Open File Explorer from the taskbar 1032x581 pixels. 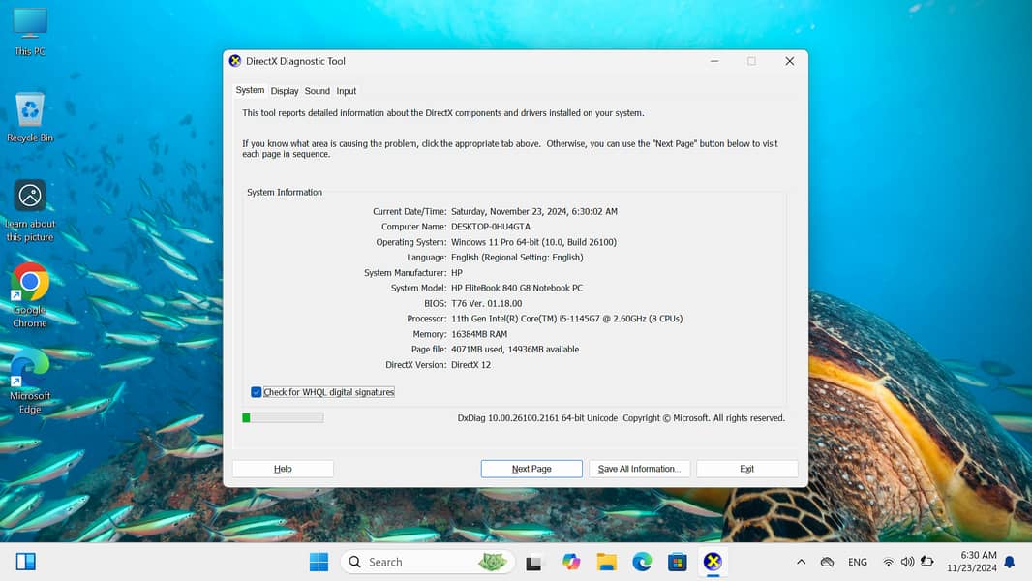tap(607, 562)
